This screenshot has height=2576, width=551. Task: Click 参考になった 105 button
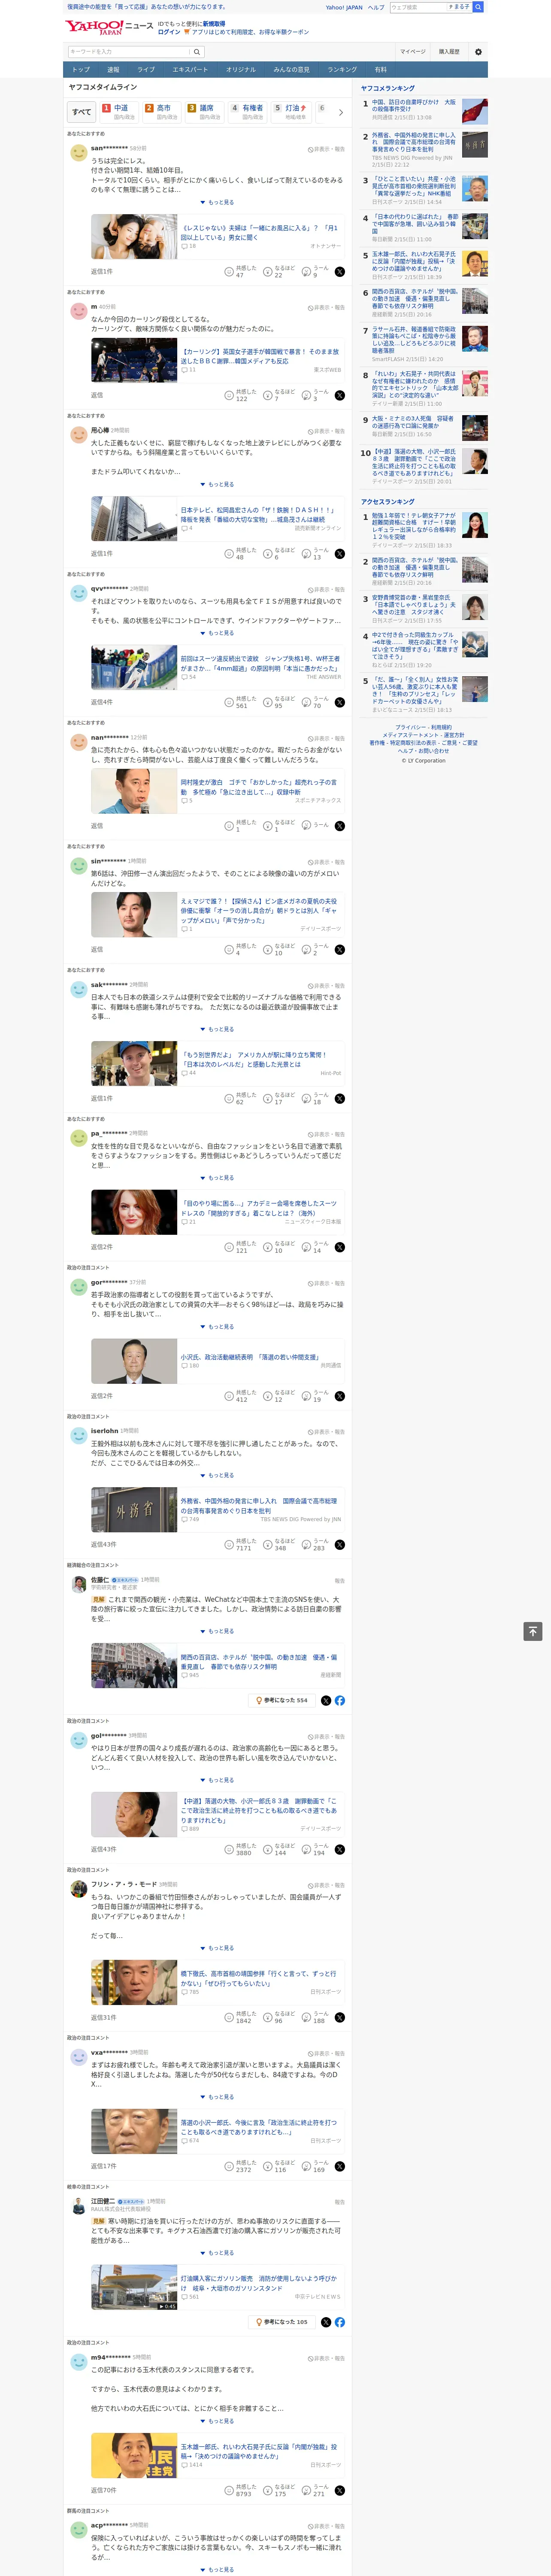[x=282, y=2322]
